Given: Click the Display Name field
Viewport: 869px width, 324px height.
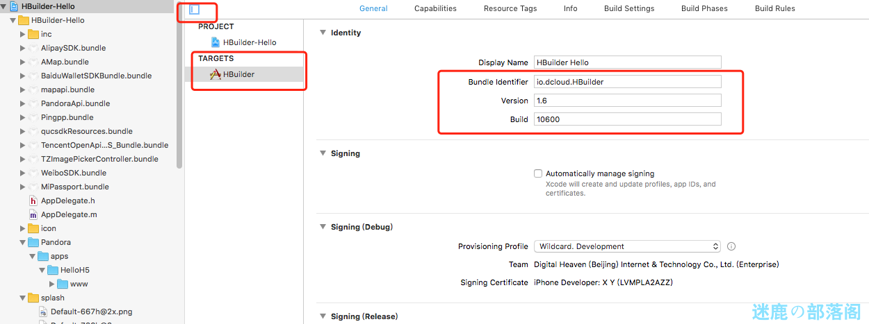Looking at the screenshot, I should pos(628,62).
